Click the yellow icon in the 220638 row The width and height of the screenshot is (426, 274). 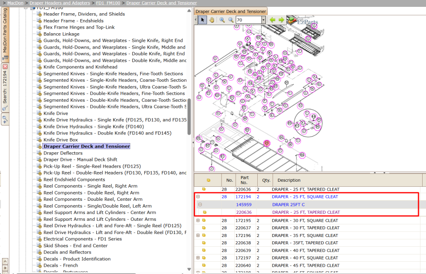tap(204, 243)
